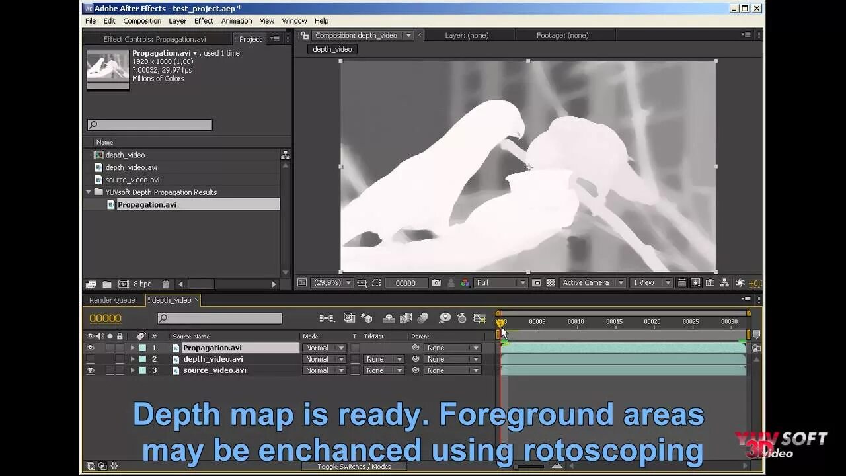Click depth_video.avi layer label color swatch
This screenshot has width=846, height=476.
tap(142, 359)
